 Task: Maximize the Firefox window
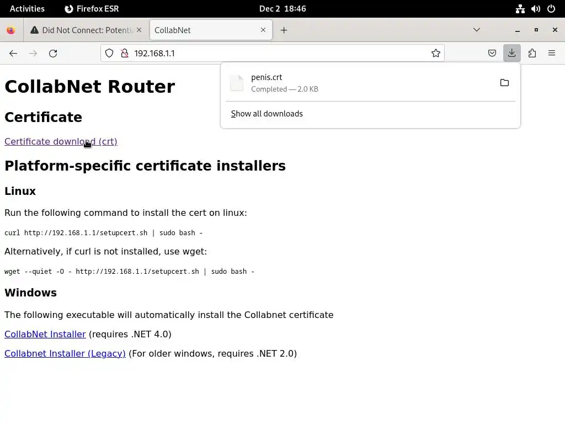(536, 30)
